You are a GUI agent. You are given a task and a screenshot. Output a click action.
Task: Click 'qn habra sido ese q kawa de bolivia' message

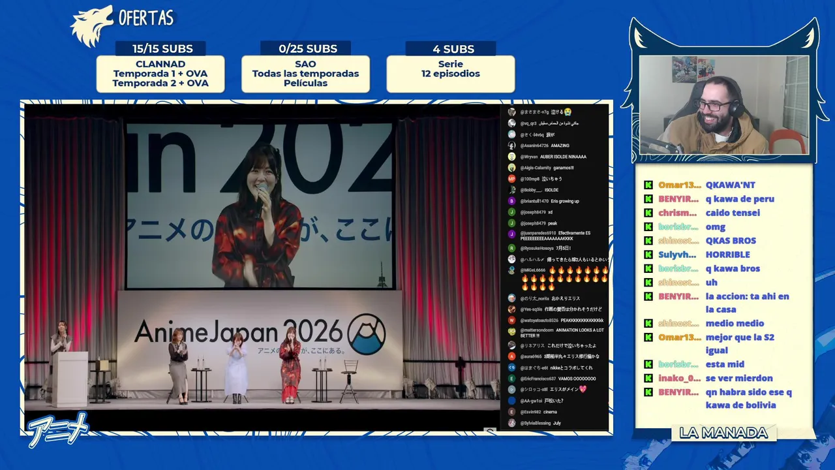point(749,399)
